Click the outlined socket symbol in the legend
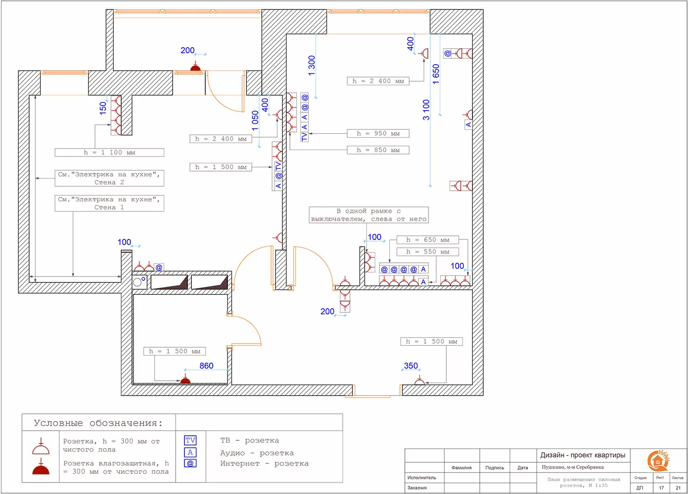This screenshot has height=494, width=688. click(41, 447)
